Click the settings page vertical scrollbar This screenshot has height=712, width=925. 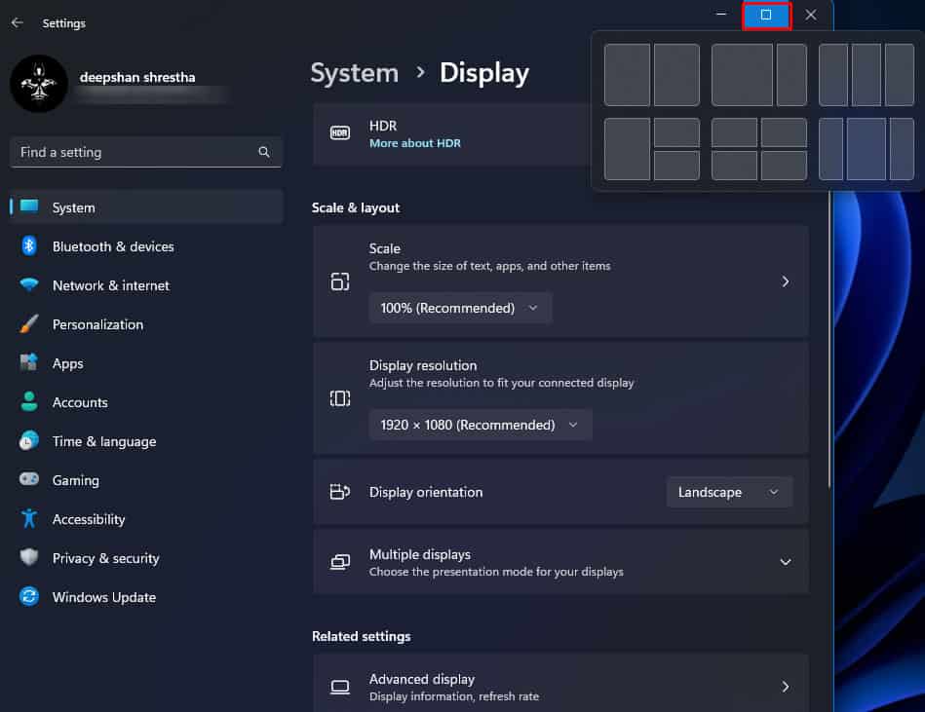(x=829, y=340)
